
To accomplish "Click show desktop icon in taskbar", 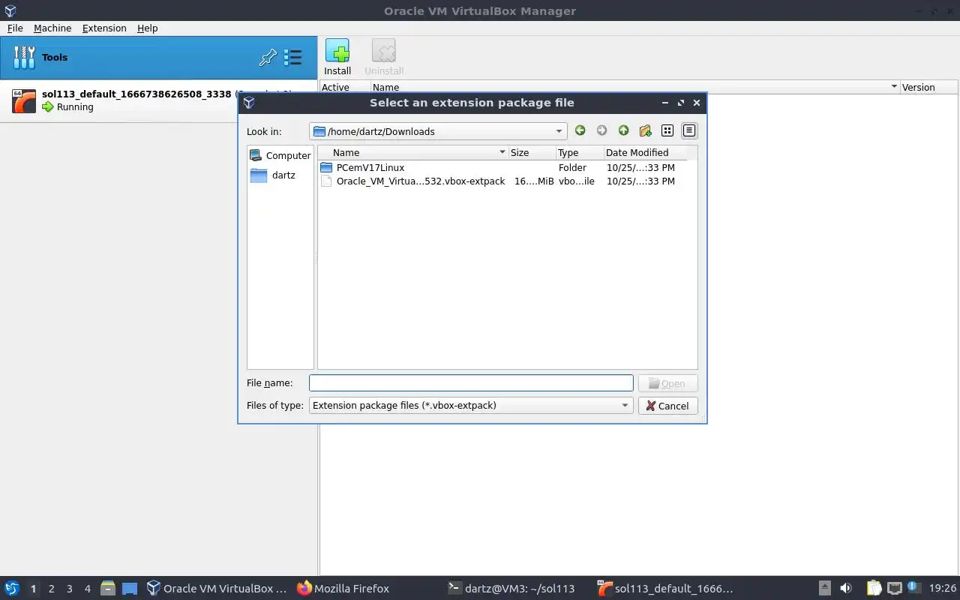I will click(130, 588).
